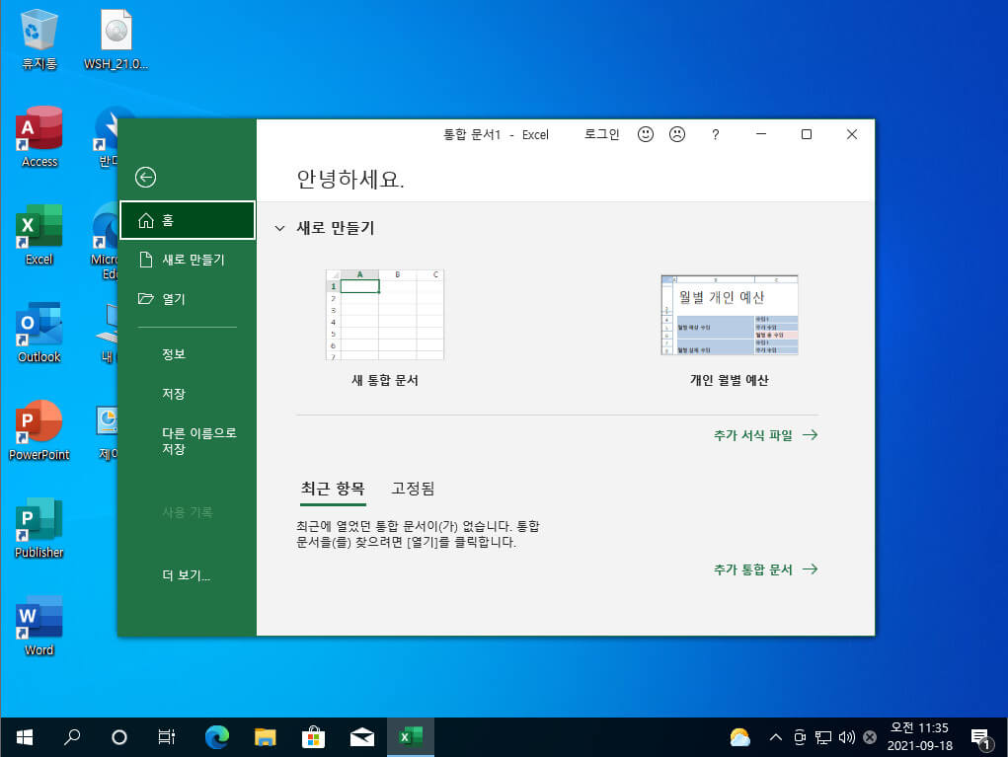Click the Word desktop icon

[x=39, y=626]
